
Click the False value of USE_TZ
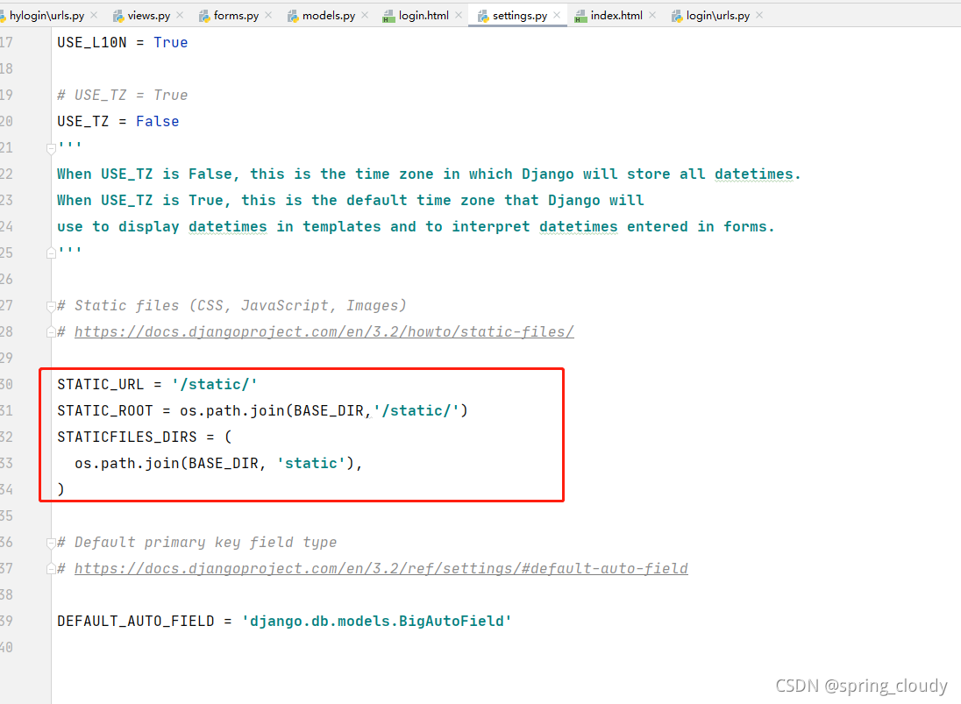(158, 121)
